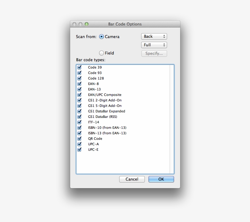Uncheck ISBN-10 (from EAN-13)
The height and width of the screenshot is (222, 250).
point(80,128)
